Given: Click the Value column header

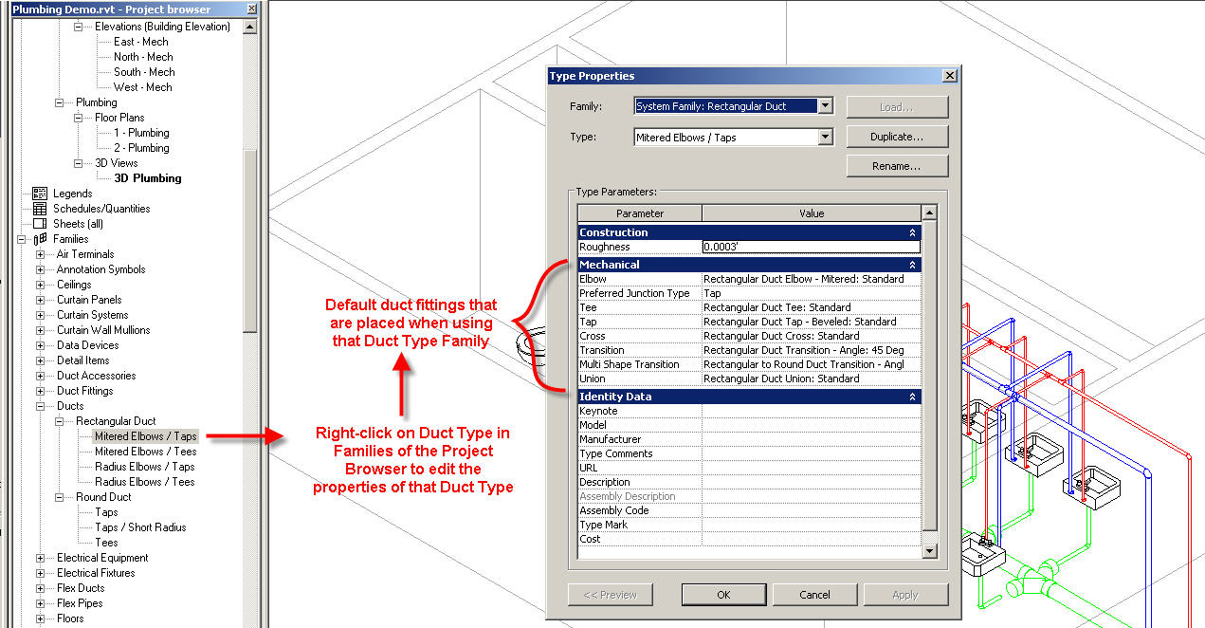Looking at the screenshot, I should (812, 213).
